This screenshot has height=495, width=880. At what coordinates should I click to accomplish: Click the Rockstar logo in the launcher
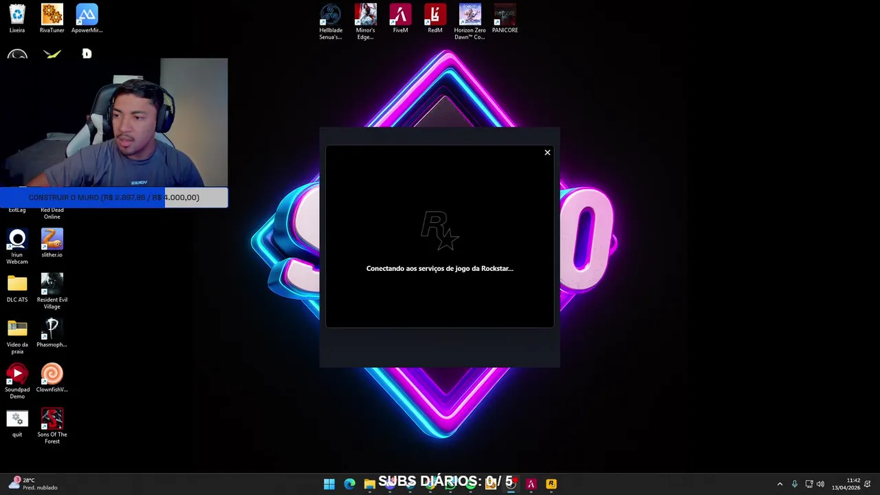[x=440, y=231]
